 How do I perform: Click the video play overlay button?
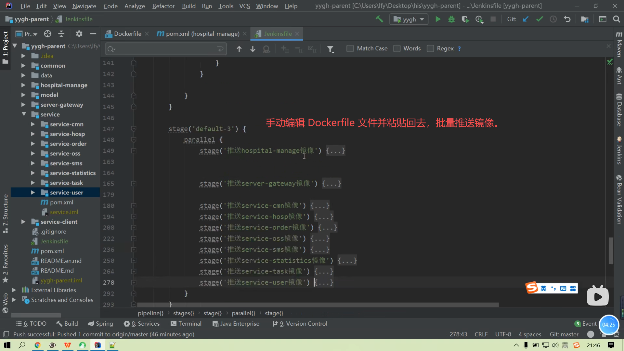tap(598, 296)
